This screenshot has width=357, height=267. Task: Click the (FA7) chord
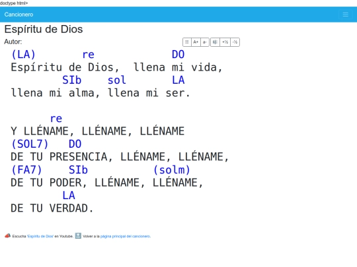click(26, 170)
